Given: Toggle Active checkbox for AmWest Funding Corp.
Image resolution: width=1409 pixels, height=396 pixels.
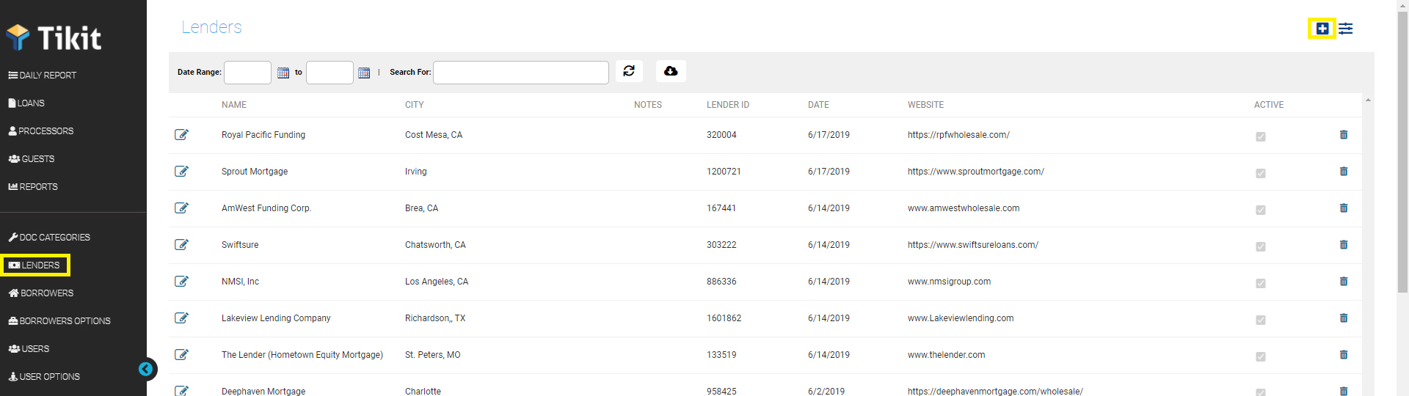Looking at the screenshot, I should 1261,210.
